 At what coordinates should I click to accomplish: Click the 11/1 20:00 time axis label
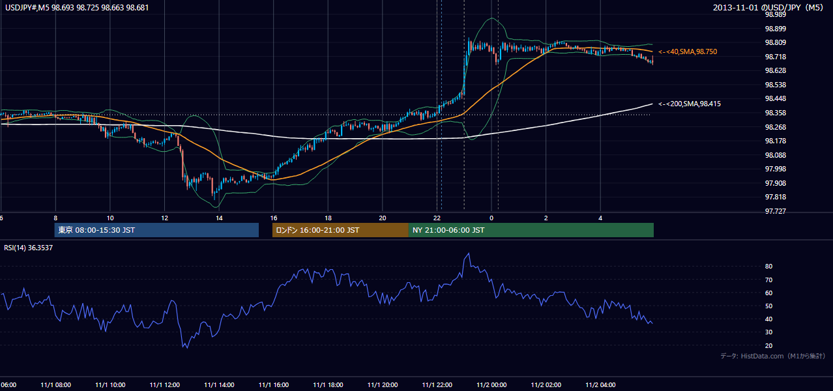pyautogui.click(x=383, y=384)
